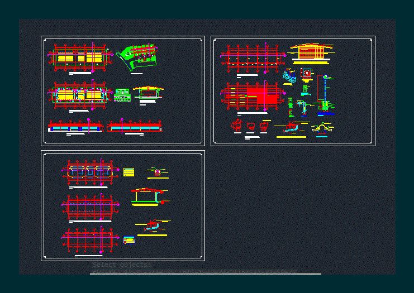The height and width of the screenshot is (293, 414).
Task: Click the cross-section with yellow roof in the upper-left sheet
Action: click(x=147, y=94)
